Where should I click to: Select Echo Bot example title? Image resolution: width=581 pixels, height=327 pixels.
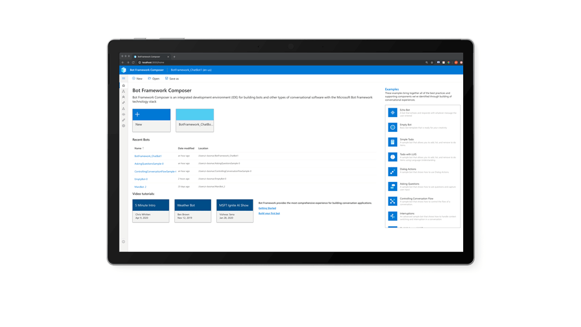click(405, 110)
